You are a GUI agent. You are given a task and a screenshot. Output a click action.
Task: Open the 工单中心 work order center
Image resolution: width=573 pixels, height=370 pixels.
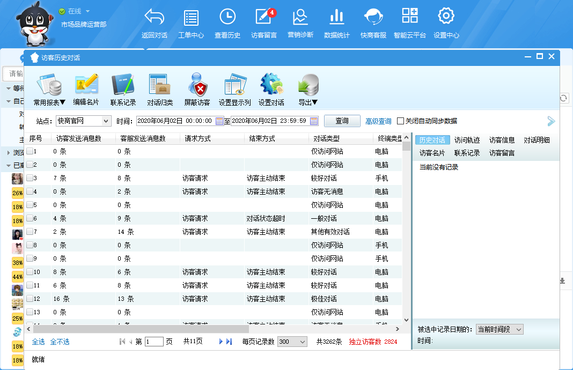(x=192, y=23)
